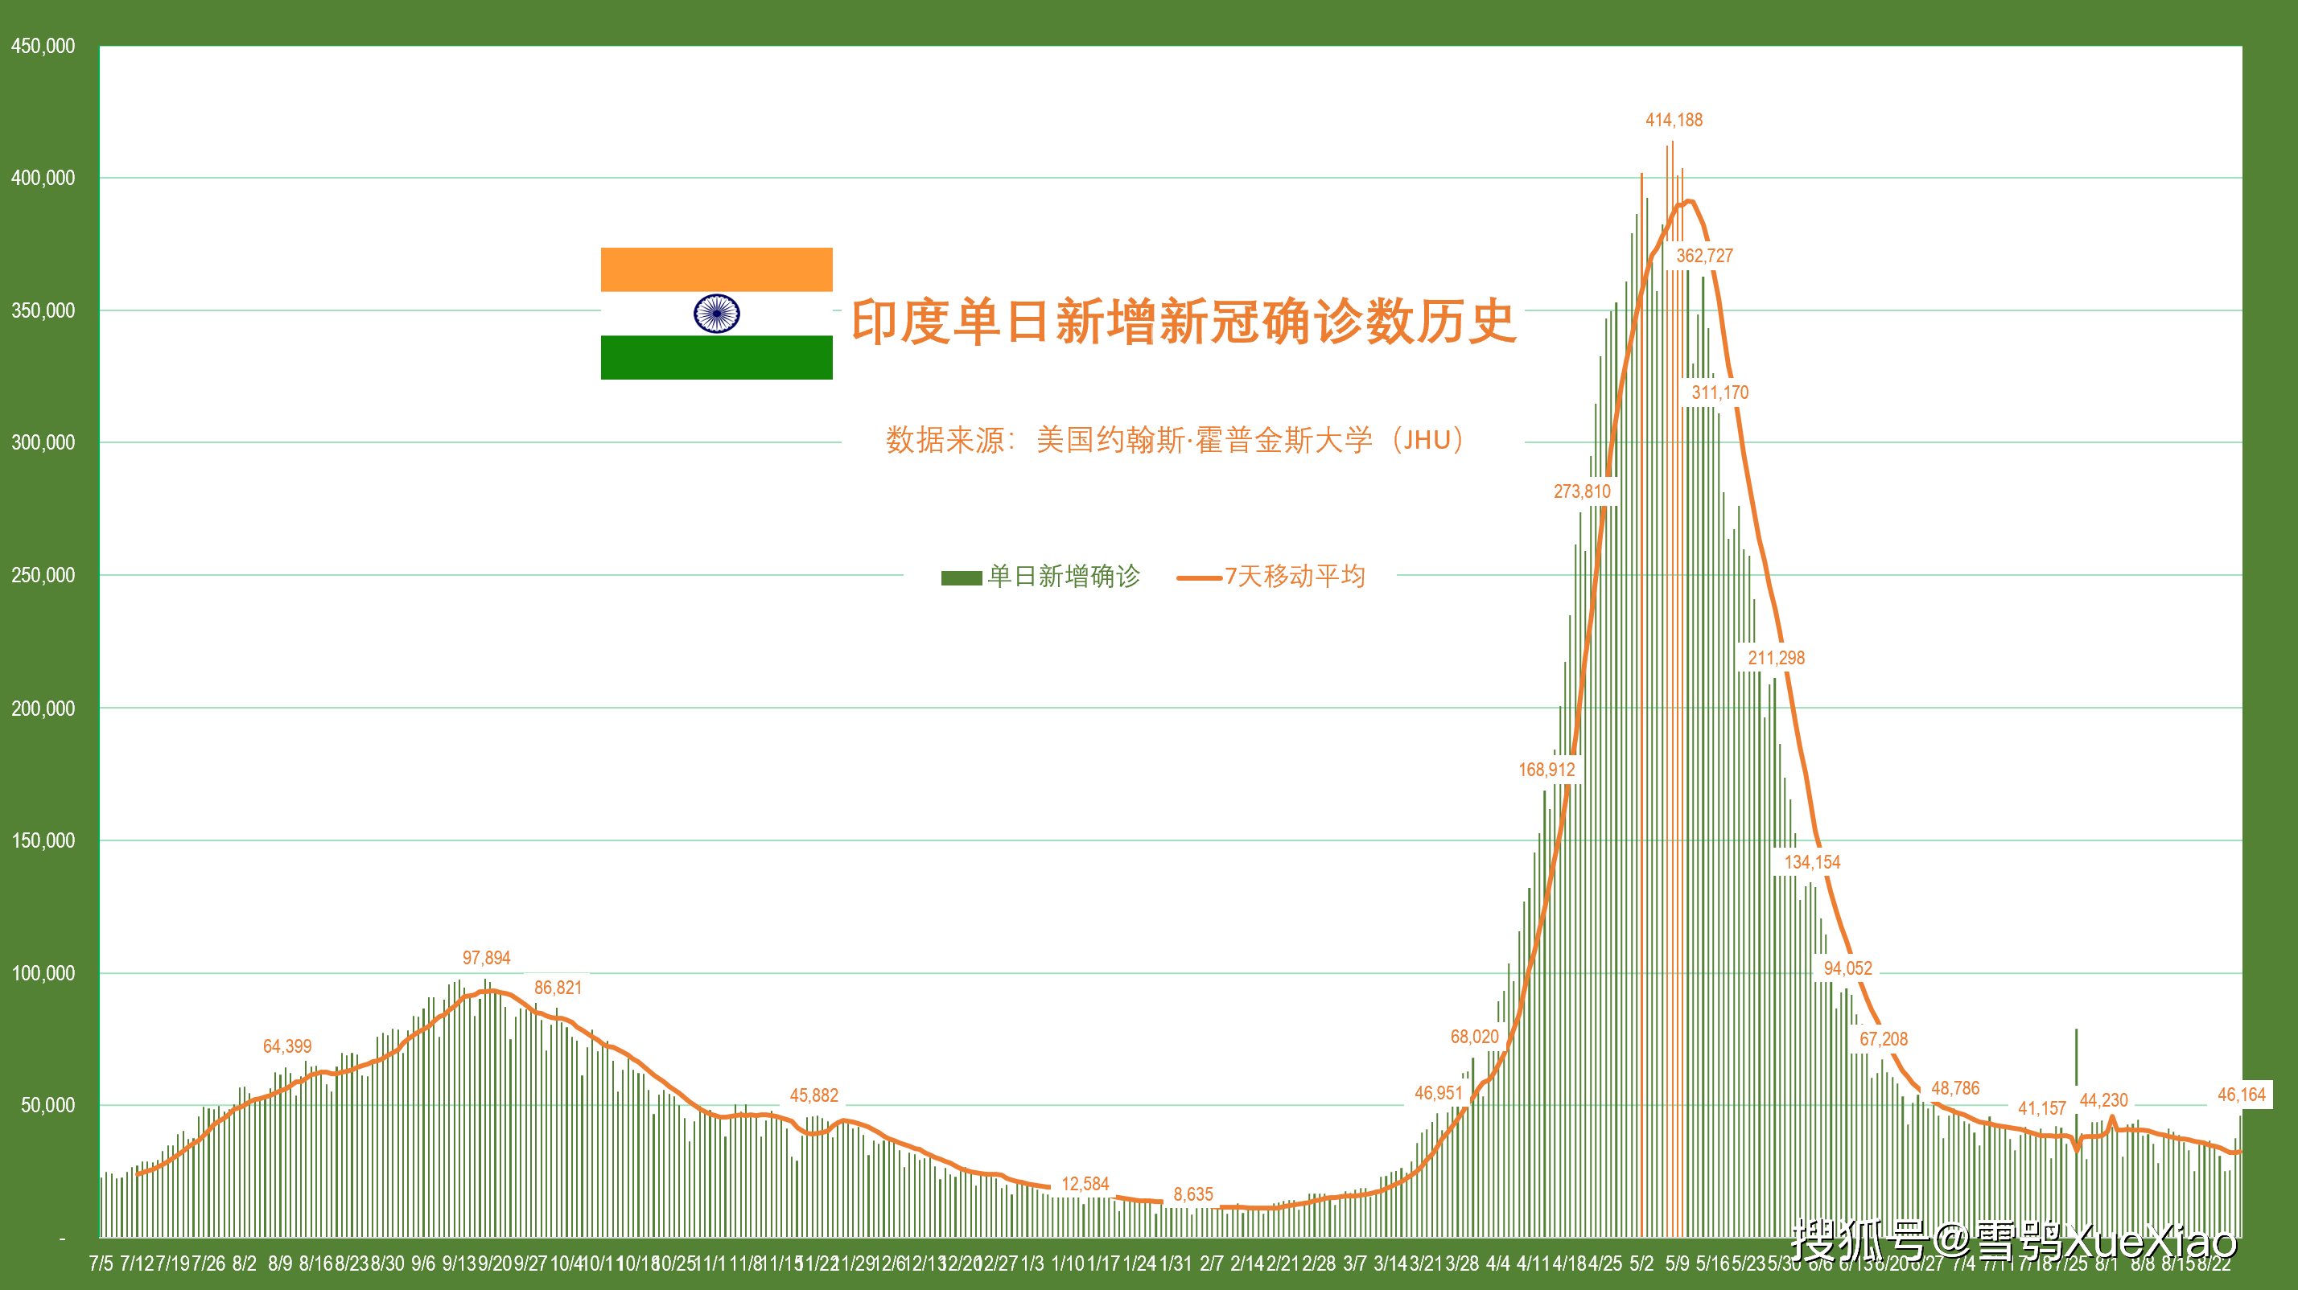Click the JHU data source subtitle
Viewport: 2298px width, 1290px height.
(1174, 441)
